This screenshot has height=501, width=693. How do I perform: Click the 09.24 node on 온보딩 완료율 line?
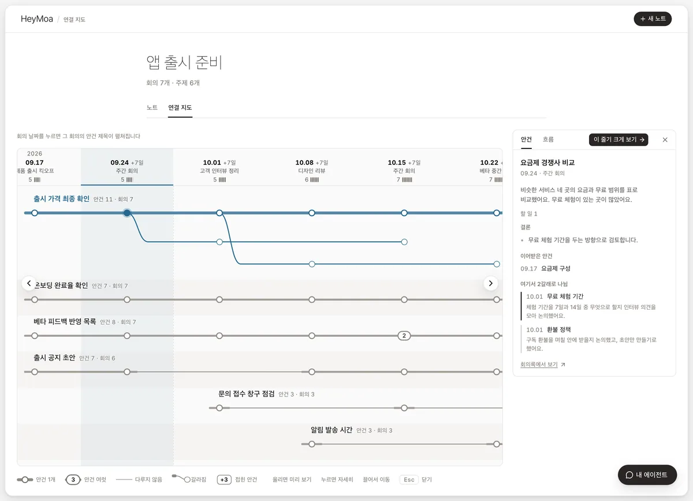pos(127,300)
